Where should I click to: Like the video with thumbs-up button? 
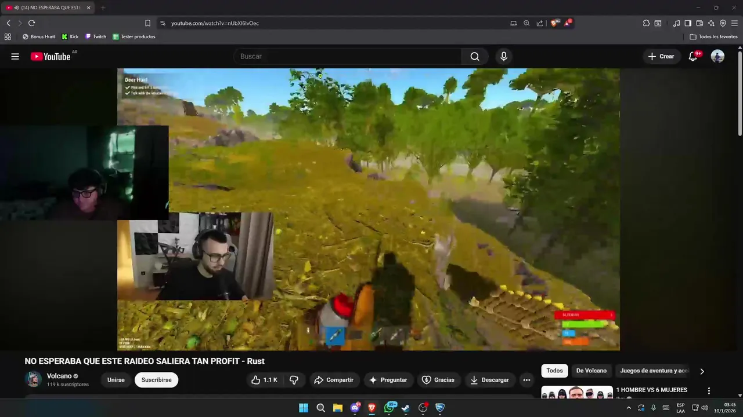pos(264,380)
